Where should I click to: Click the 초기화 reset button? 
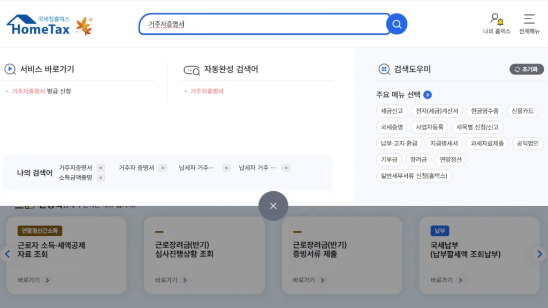pyautogui.click(x=526, y=69)
